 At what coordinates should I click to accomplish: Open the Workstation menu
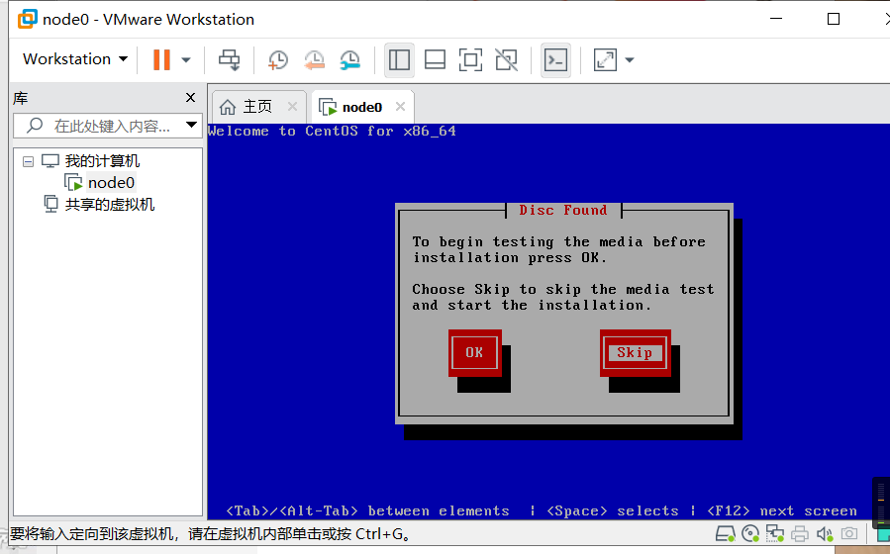pos(75,59)
